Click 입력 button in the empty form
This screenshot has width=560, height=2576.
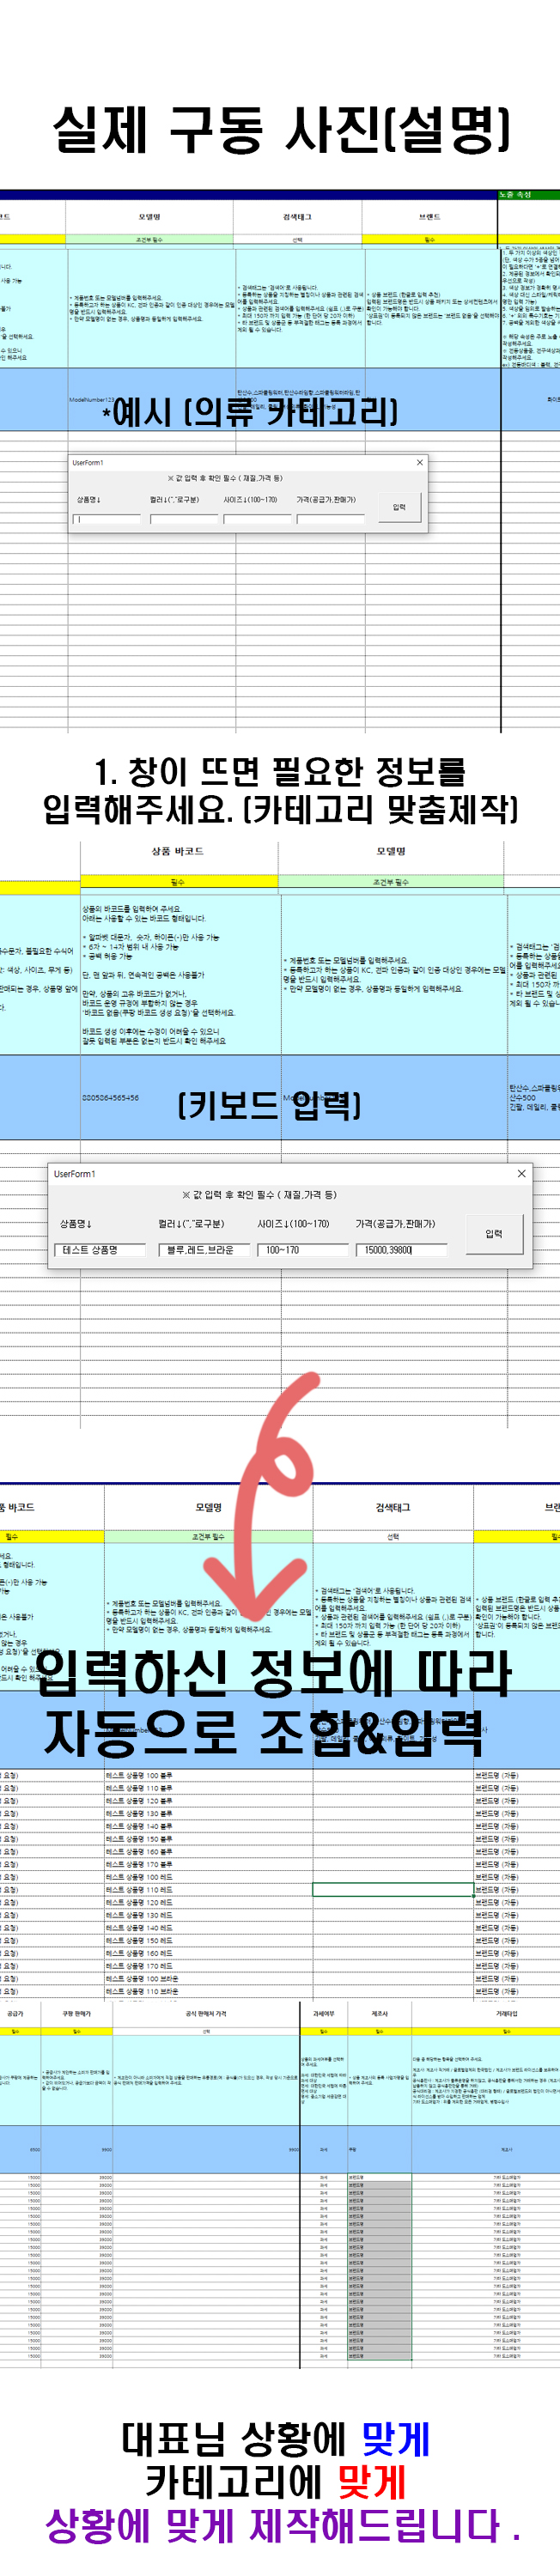(x=399, y=507)
